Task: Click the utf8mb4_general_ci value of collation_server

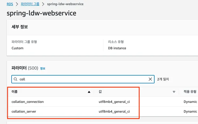Action: (114, 111)
